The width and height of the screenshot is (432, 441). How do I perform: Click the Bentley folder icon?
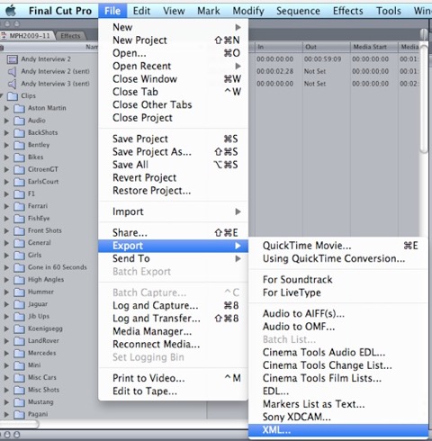(19, 145)
